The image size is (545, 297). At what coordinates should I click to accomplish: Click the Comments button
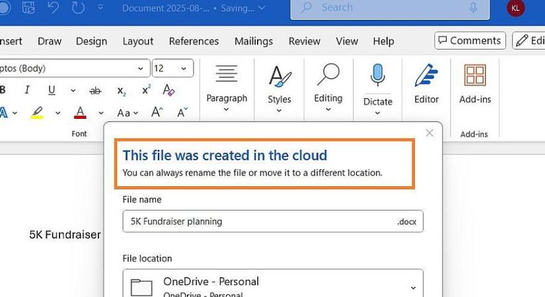coord(470,41)
